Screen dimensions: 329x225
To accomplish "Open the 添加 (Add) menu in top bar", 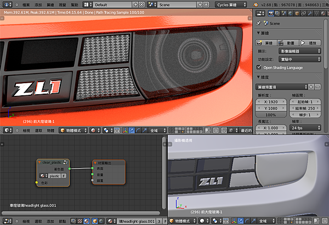I will pyautogui.click(x=38, y=4).
